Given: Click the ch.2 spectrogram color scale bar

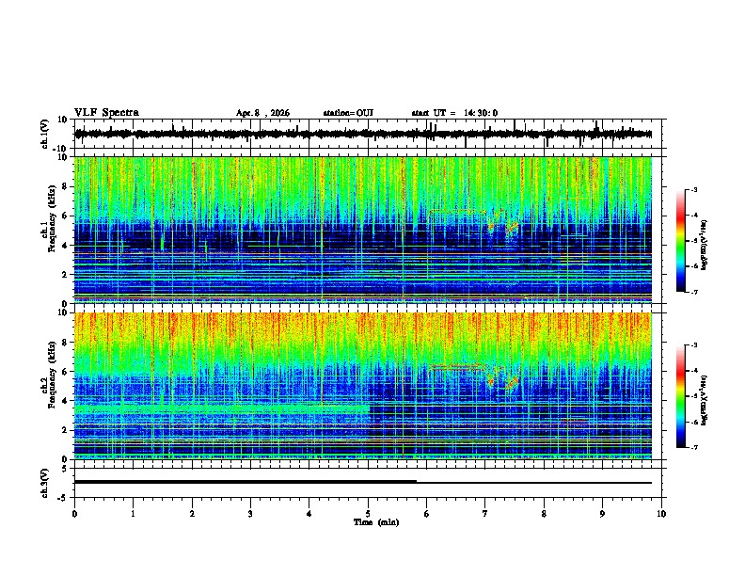Looking at the screenshot, I should click(681, 396).
